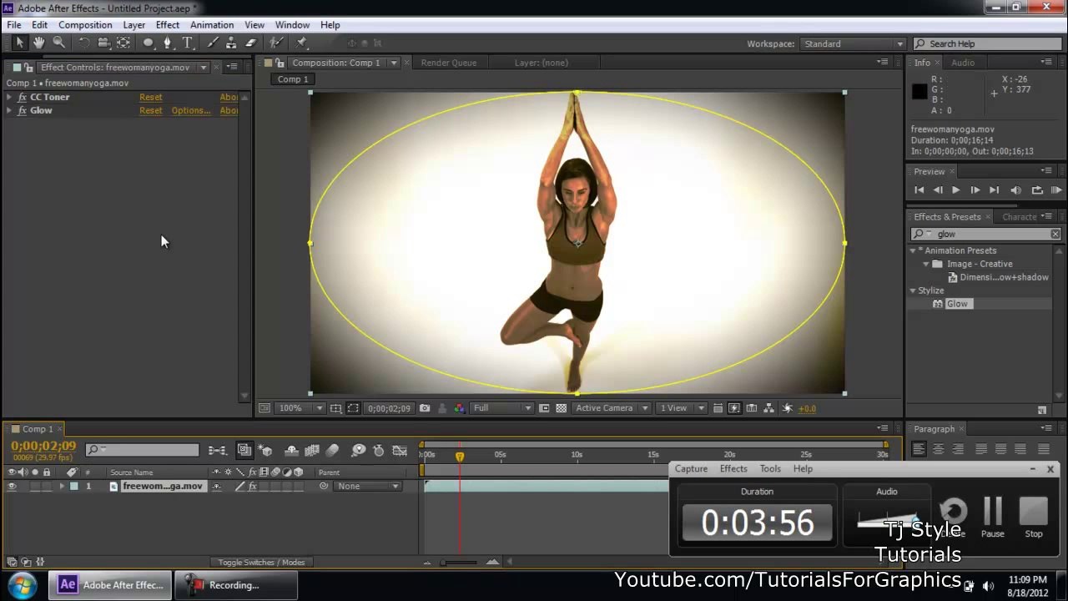Select the Pan Behind tool
Viewport: 1068px width, 601px height.
[x=123, y=43]
